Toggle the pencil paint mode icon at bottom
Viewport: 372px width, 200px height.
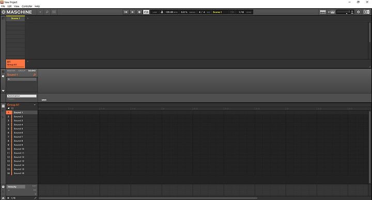(x=35, y=198)
